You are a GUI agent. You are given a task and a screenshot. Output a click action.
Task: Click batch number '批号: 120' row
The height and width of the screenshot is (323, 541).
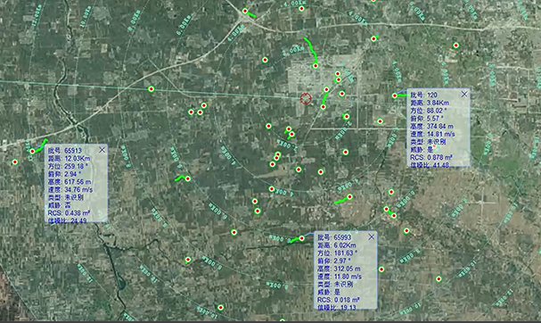click(423, 95)
